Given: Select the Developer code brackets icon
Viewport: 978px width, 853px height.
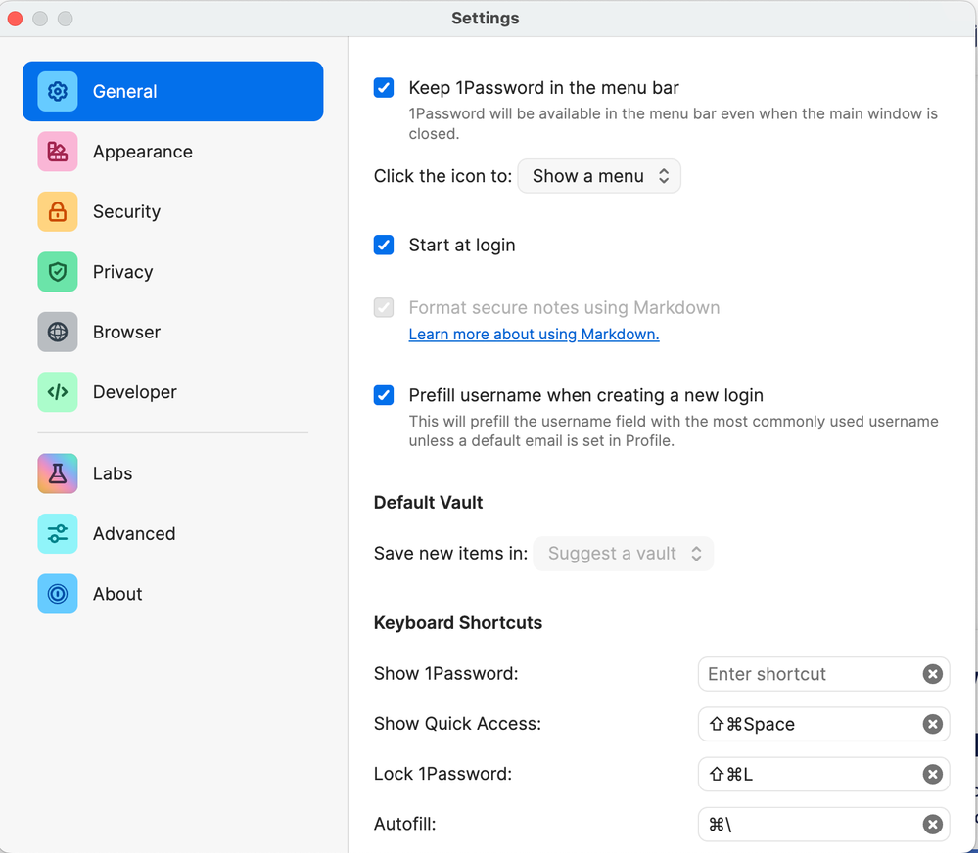Looking at the screenshot, I should tap(58, 392).
